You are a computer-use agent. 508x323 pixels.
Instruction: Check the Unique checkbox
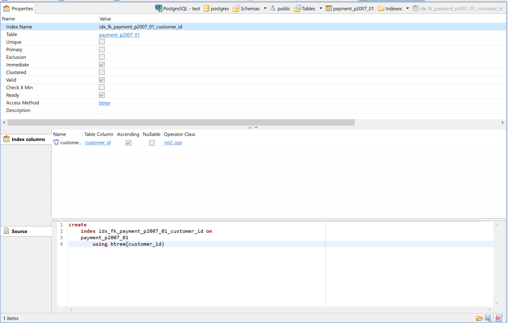coord(102,42)
